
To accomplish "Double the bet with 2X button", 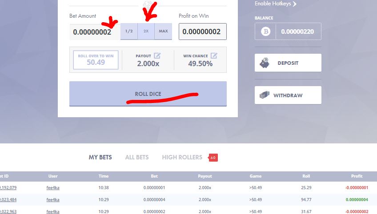I will point(146,32).
